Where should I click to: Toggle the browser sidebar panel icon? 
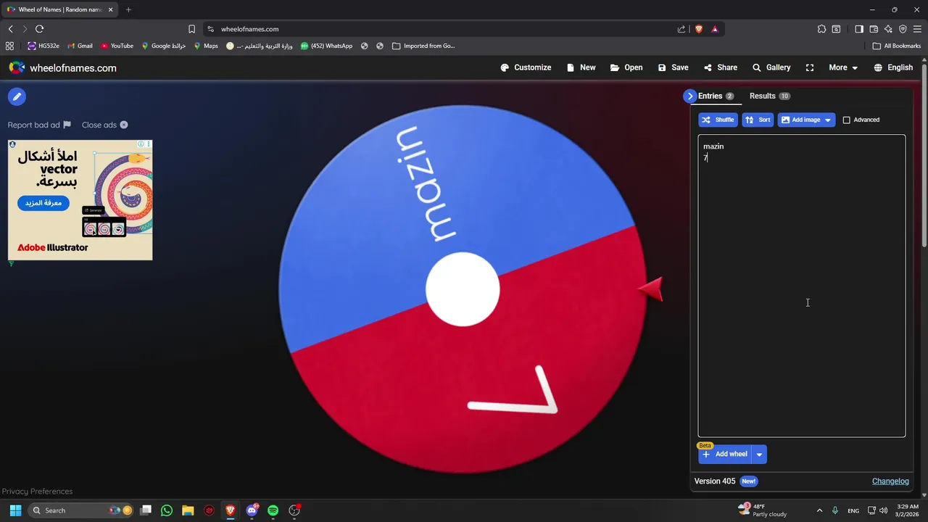point(859,29)
